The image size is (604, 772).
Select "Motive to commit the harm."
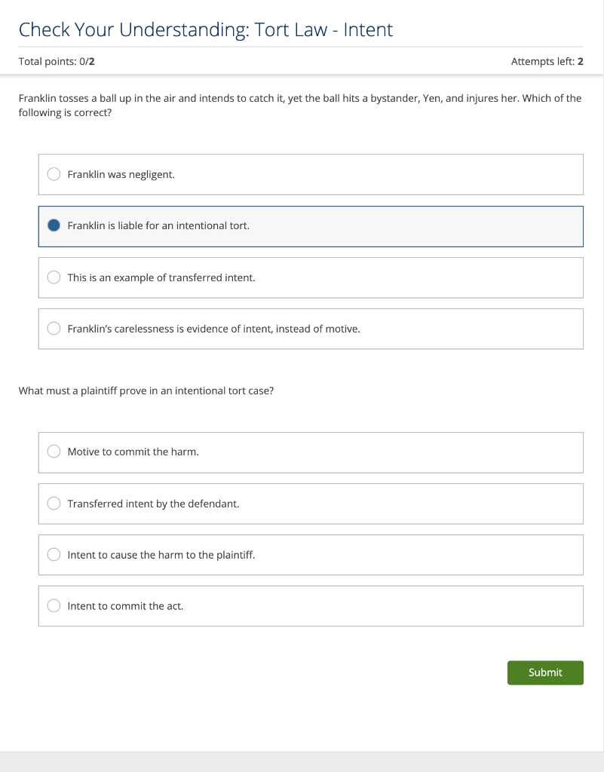[x=54, y=451]
